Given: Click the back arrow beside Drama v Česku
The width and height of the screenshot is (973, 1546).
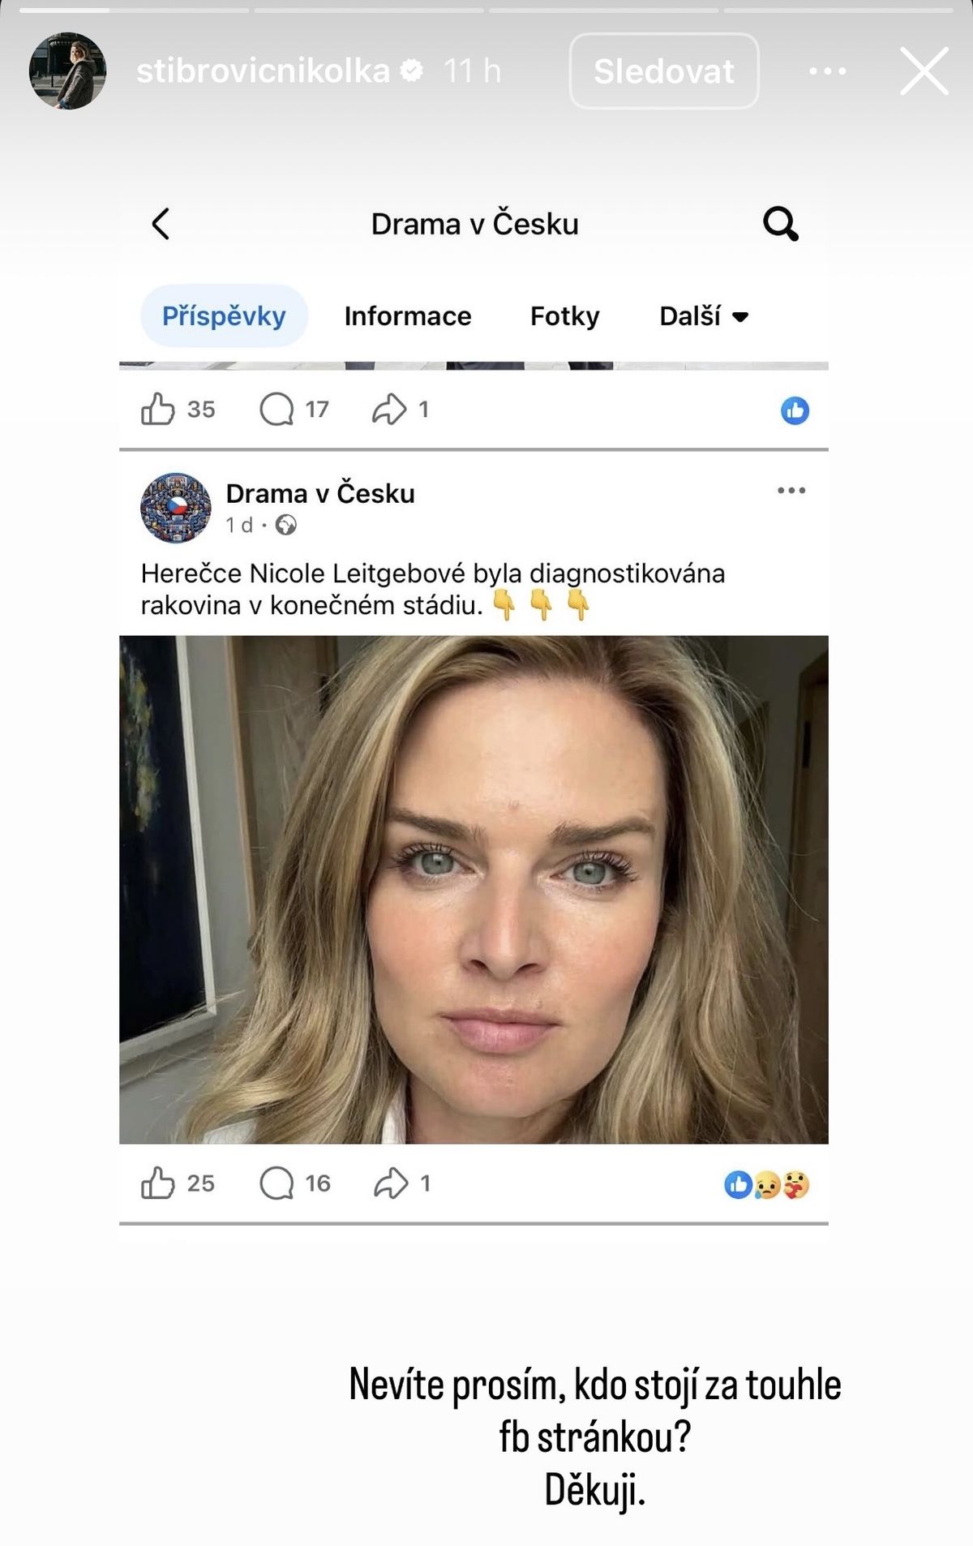Looking at the screenshot, I should coord(161,224).
